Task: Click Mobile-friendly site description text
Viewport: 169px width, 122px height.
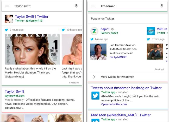Action: 40,104
